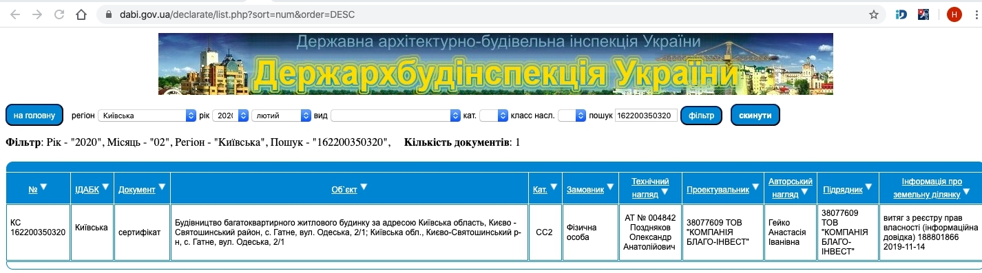Viewport: 982px width, 273px height.
Task: Open the кат. category dropdown
Action: pyautogui.click(x=493, y=116)
